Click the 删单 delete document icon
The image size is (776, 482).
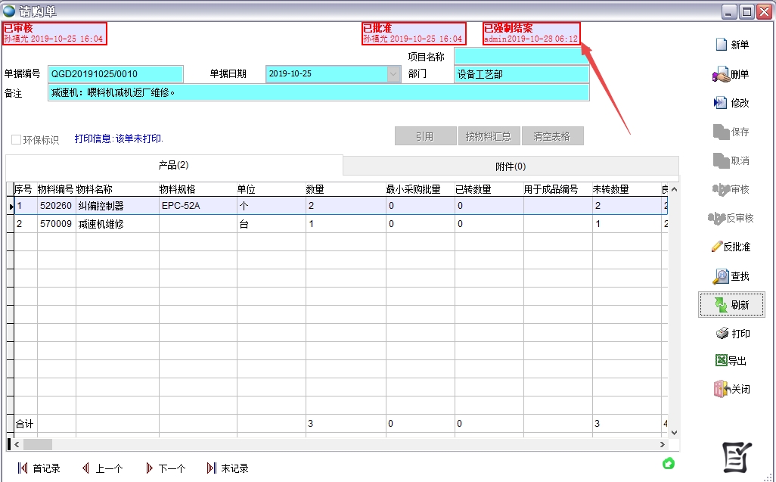(x=720, y=74)
